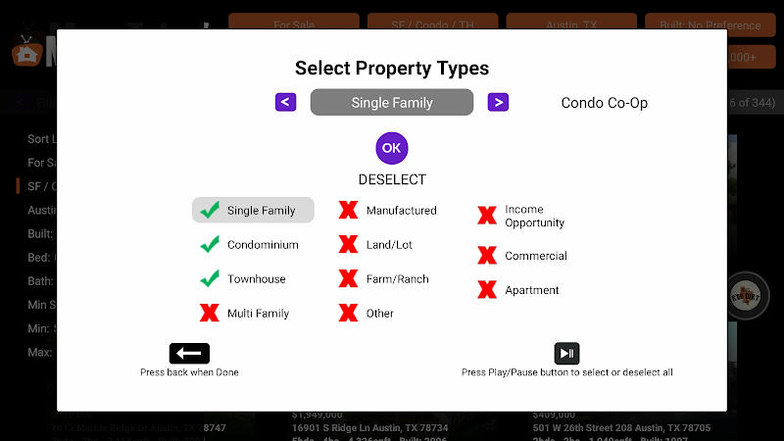Image resolution: width=784 pixels, height=441 pixels.
Task: Click the black back arrow icon
Action: (x=189, y=354)
